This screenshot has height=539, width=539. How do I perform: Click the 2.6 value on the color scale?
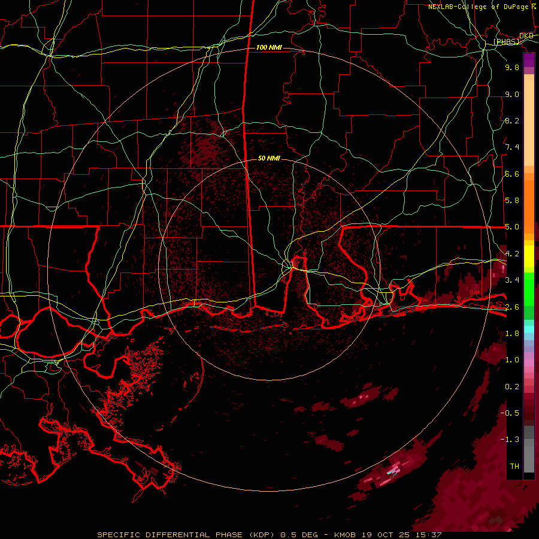point(512,307)
